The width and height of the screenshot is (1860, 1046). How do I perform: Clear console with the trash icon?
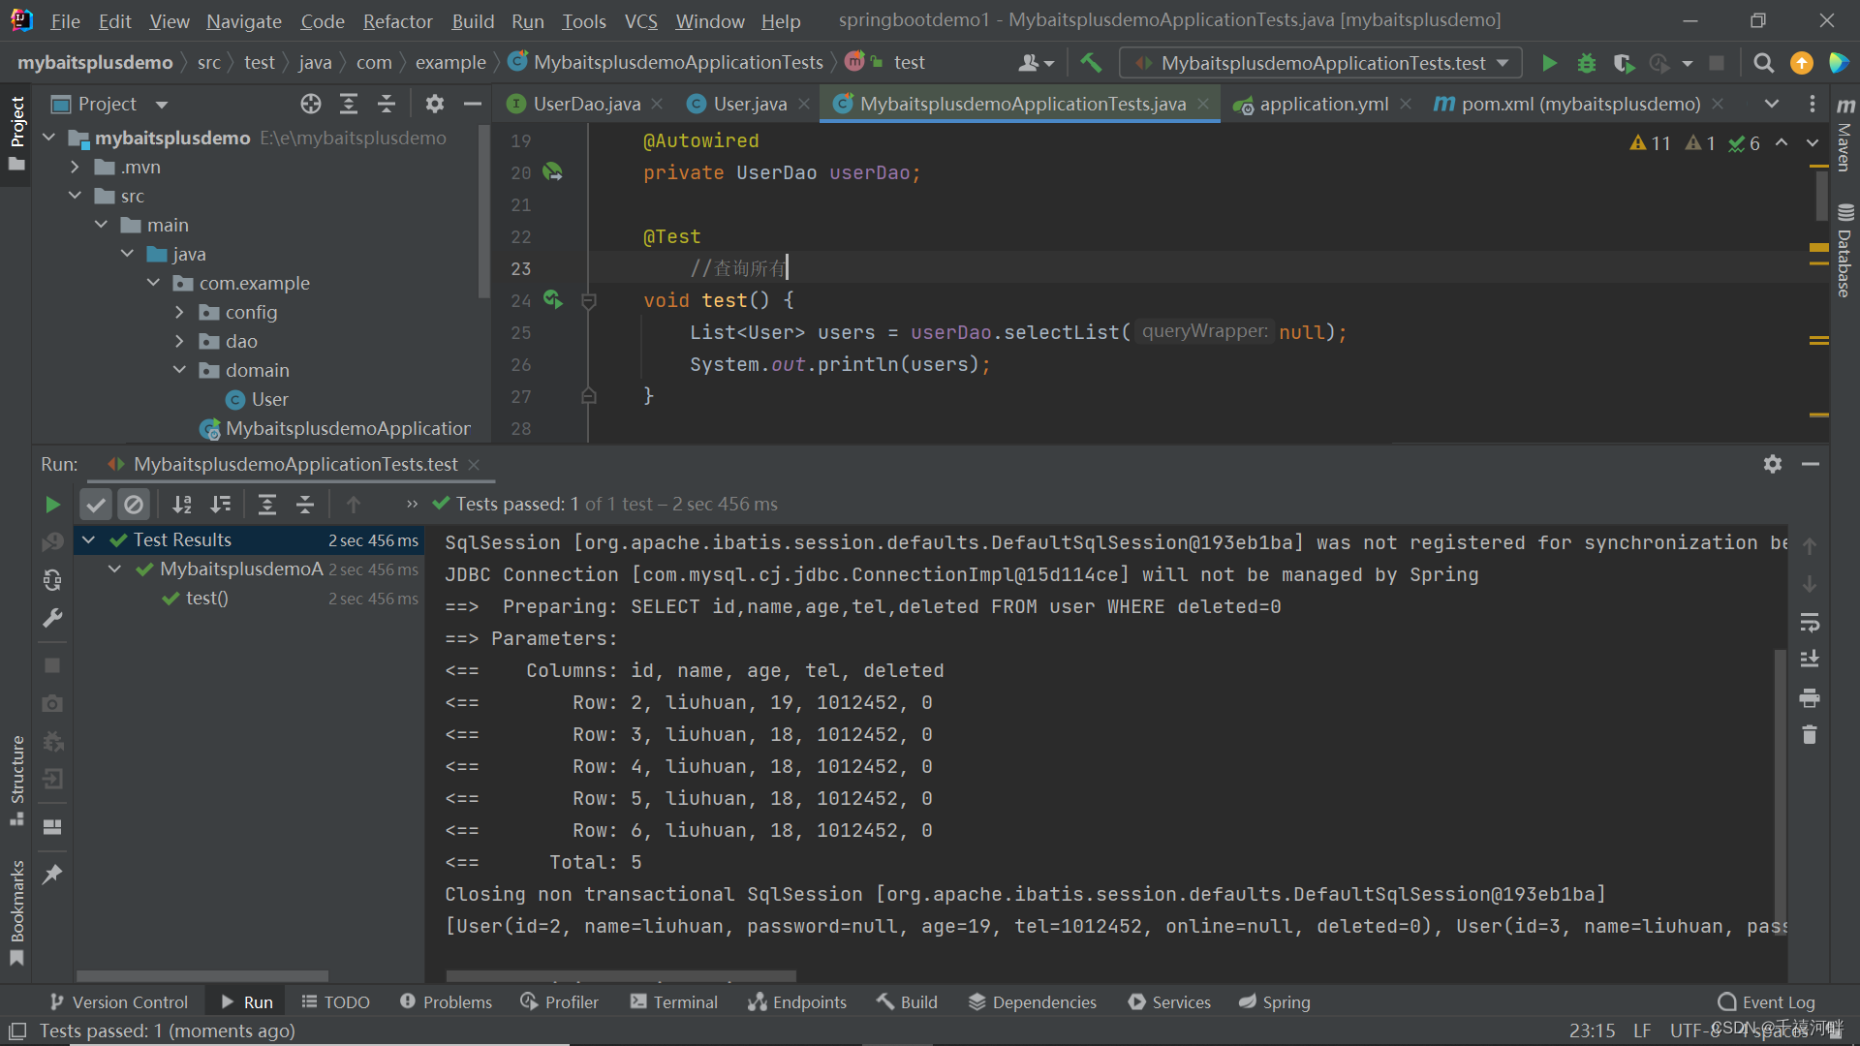(1810, 734)
